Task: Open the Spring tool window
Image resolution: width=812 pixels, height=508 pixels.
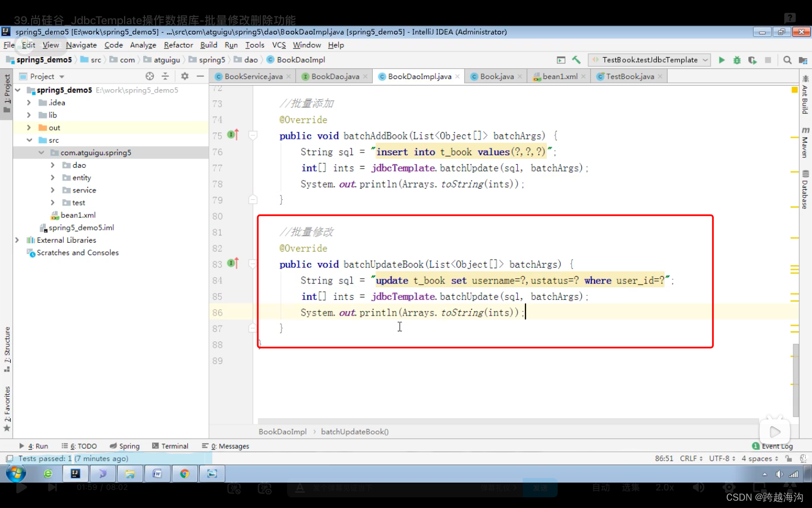Action: (125, 446)
